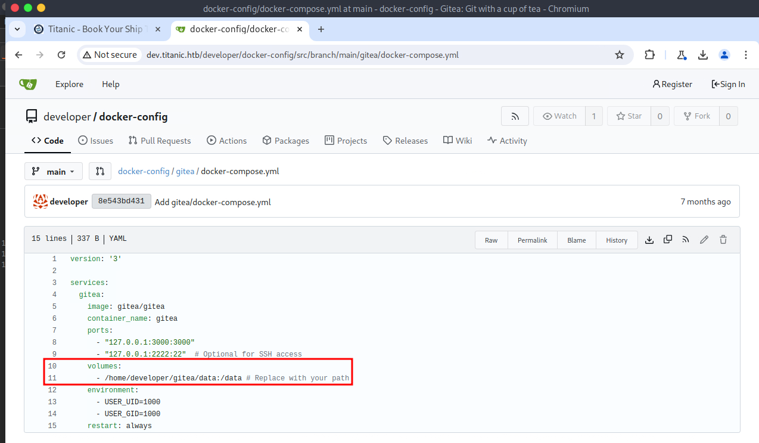Open new browser tab
The image size is (759, 443).
pyautogui.click(x=321, y=29)
